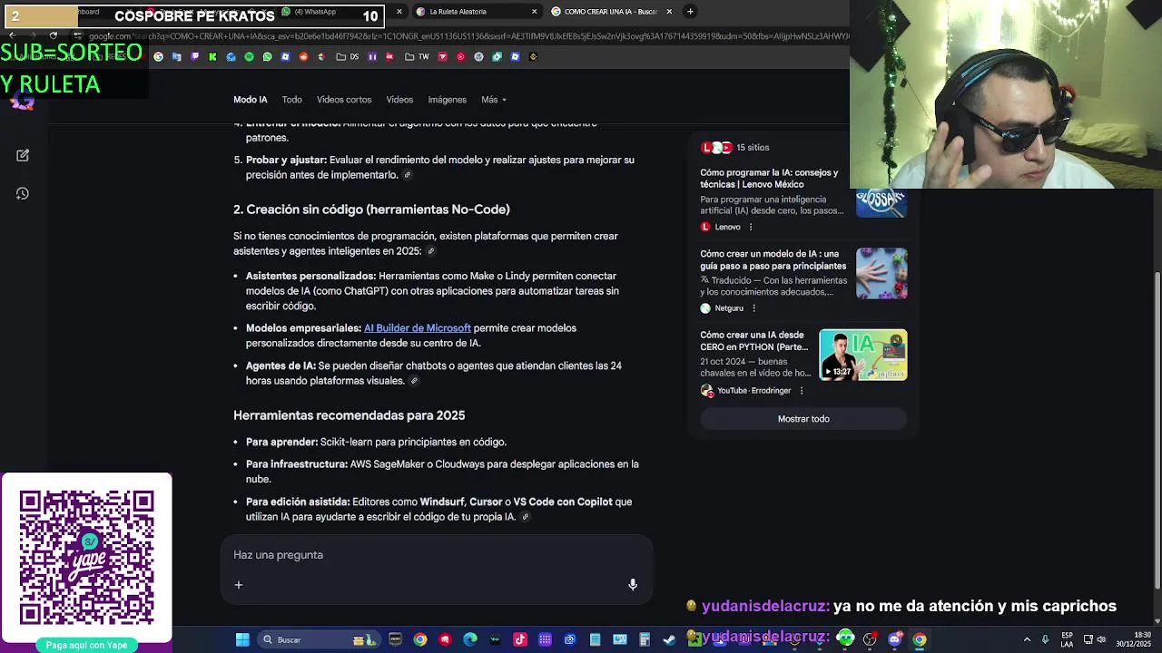Focus the 'Haz una pregunta' input
Viewport: 1162px width, 653px height.
click(x=436, y=555)
